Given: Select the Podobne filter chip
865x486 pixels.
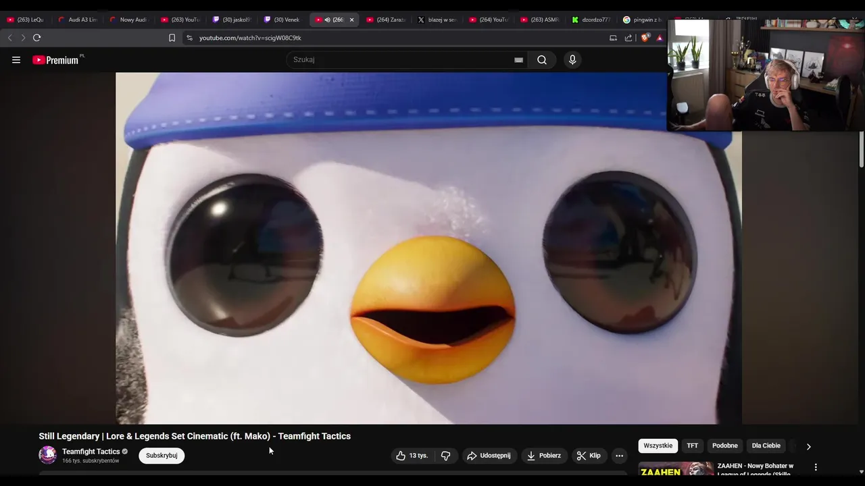Looking at the screenshot, I should [x=725, y=446].
